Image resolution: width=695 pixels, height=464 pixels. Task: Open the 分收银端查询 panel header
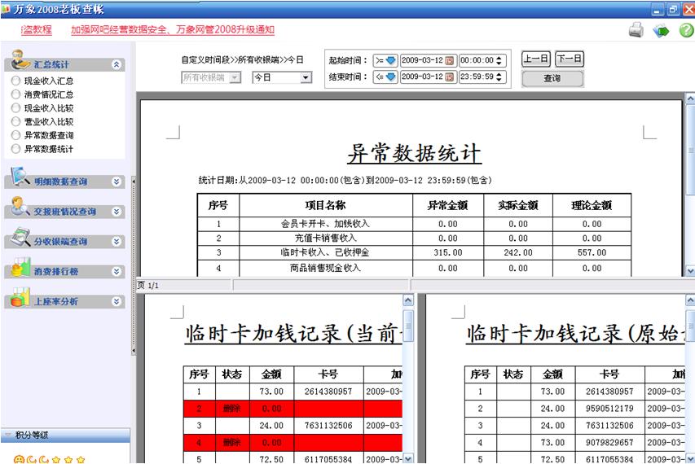[61, 242]
